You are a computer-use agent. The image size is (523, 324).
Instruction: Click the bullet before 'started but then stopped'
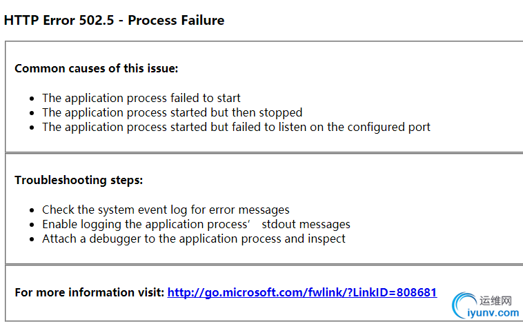coord(32,113)
